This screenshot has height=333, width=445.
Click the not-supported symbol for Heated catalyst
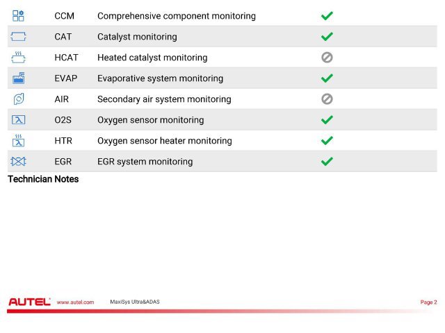327,58
